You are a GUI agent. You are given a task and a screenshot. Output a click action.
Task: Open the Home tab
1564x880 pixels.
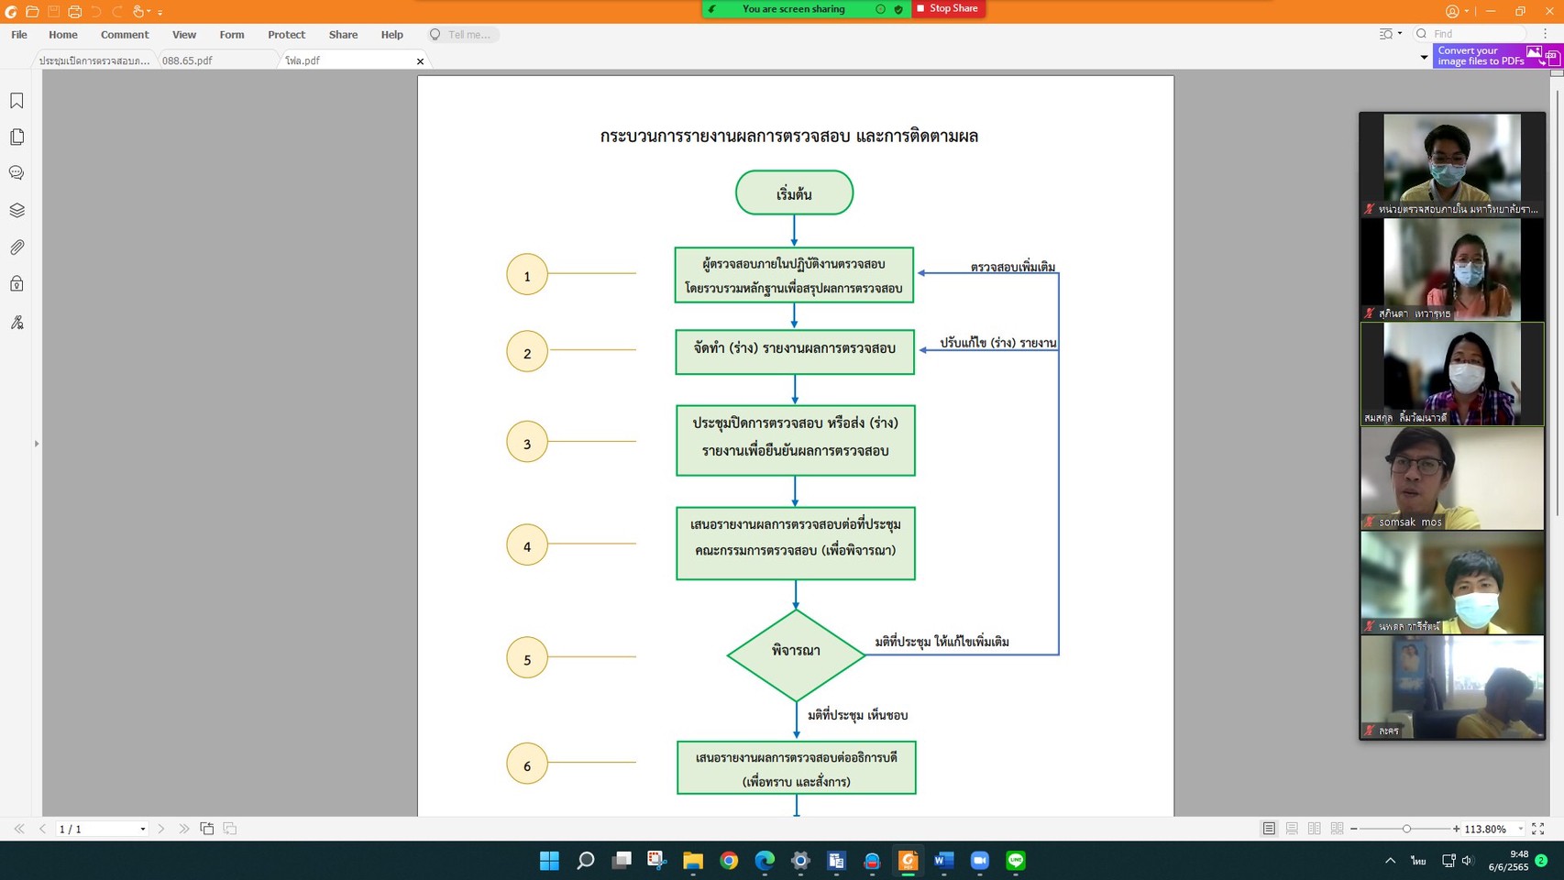click(x=63, y=35)
